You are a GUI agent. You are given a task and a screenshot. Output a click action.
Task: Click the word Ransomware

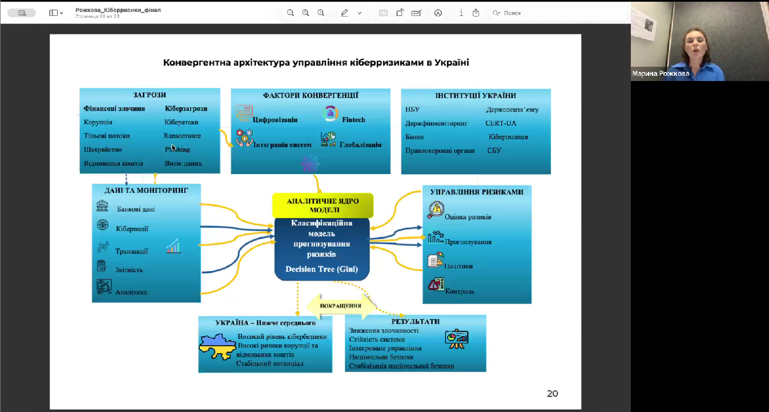click(182, 136)
